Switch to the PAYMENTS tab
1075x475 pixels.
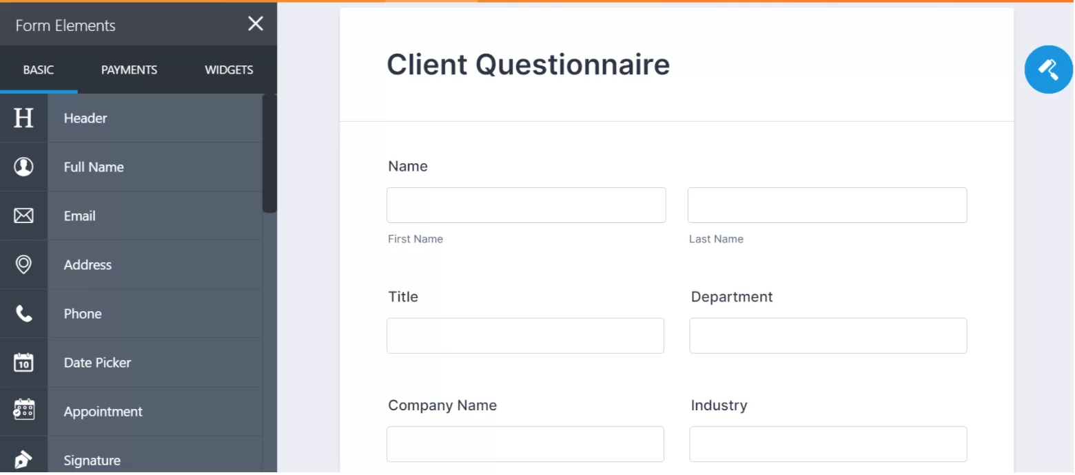[x=129, y=70]
